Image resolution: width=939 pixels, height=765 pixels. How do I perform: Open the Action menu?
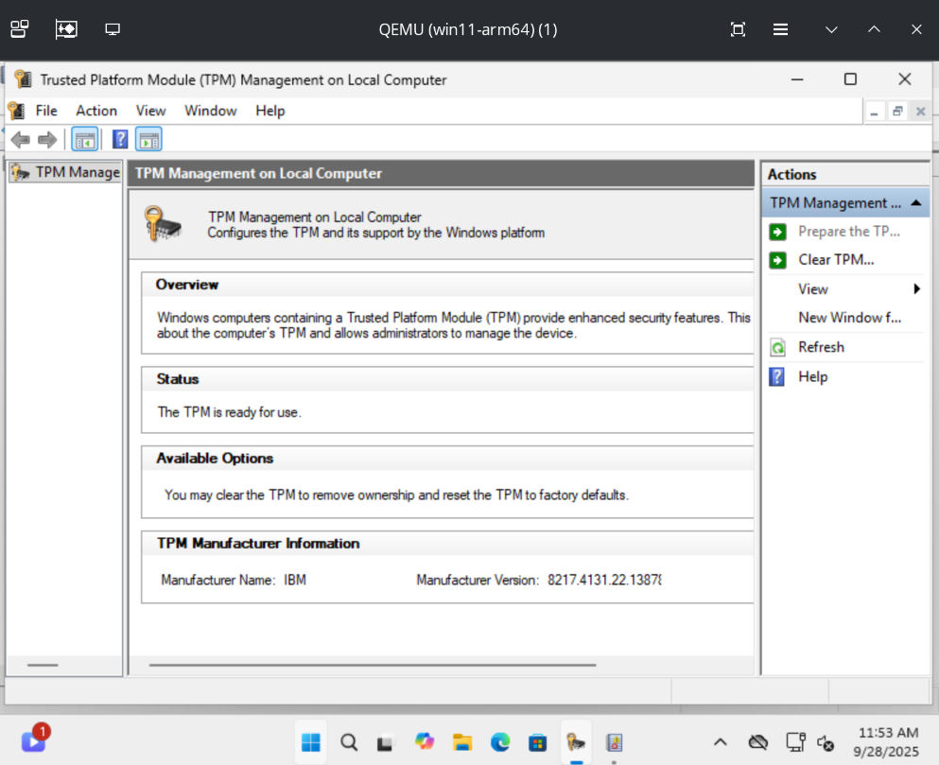coord(96,111)
